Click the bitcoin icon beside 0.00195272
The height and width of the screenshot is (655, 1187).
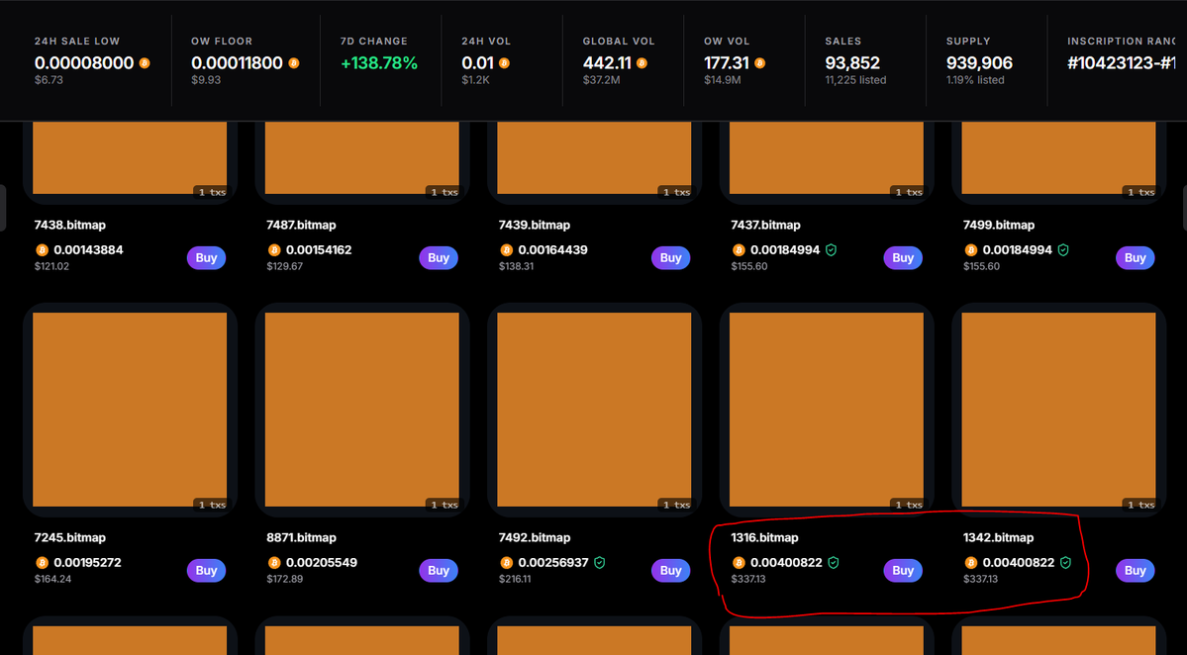point(43,563)
